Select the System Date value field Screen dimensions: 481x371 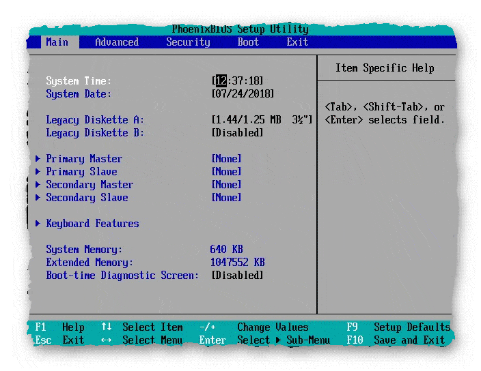coord(243,93)
